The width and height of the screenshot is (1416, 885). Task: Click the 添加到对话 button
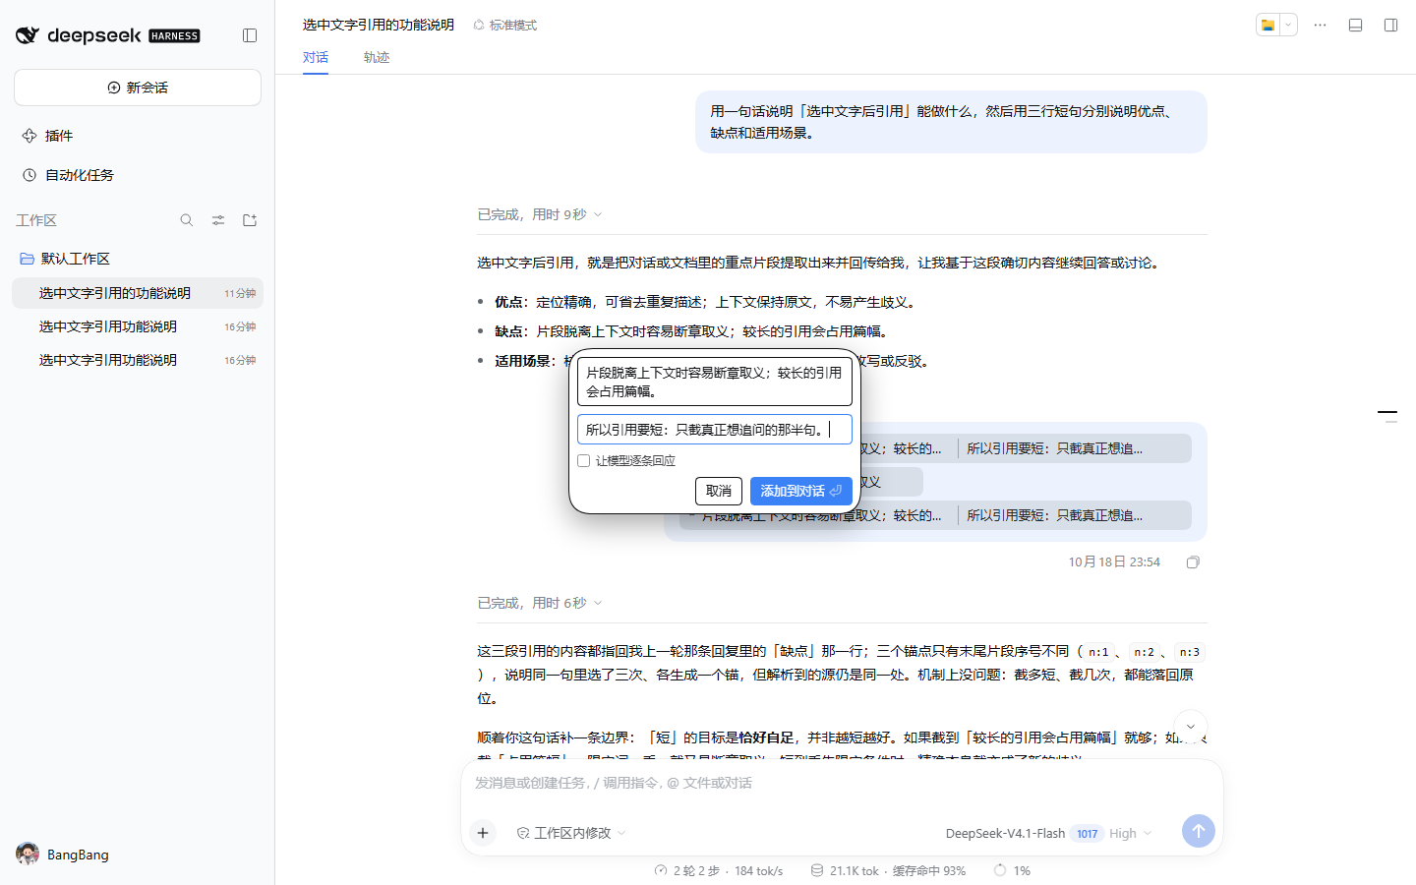[801, 491]
